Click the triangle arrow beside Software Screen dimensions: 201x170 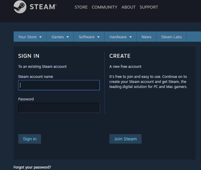click(98, 37)
